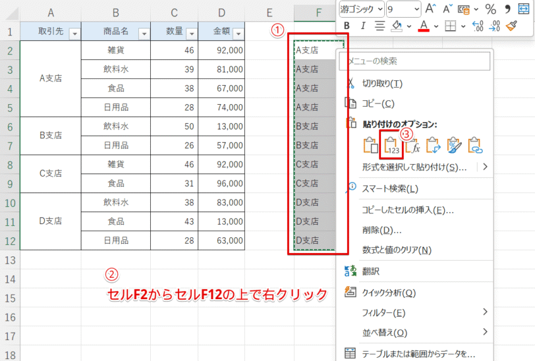Screen dimensions: 535x361
Task: Apply comma style number format
Action: point(507,9)
